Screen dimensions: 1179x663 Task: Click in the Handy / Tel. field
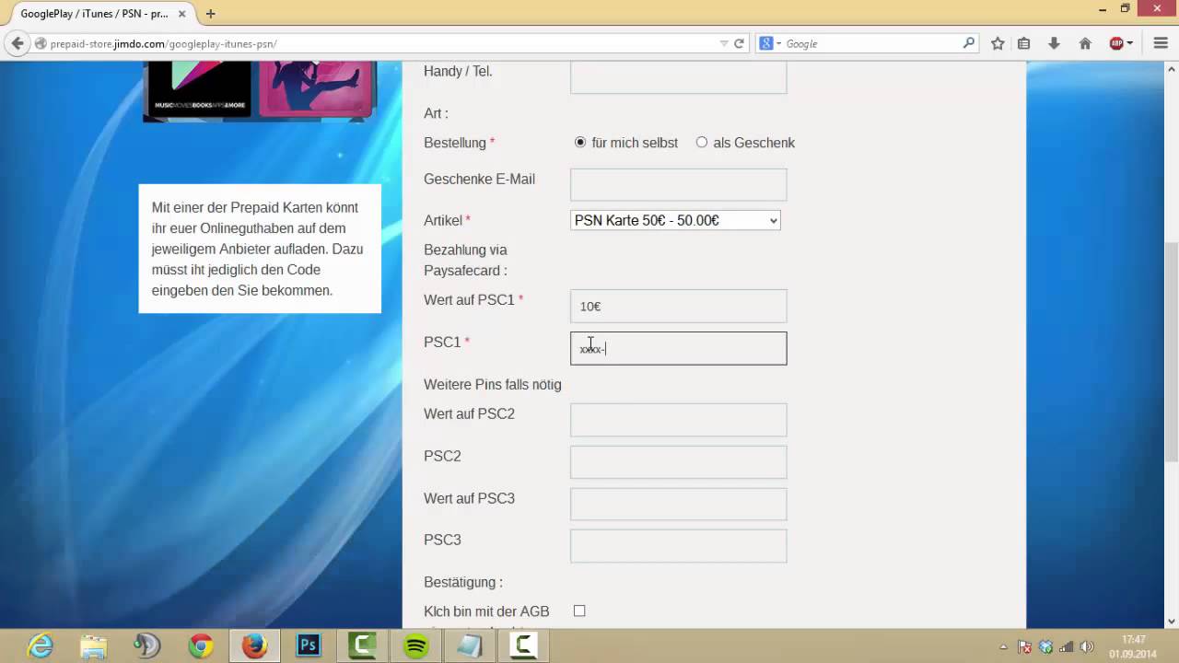click(x=678, y=77)
